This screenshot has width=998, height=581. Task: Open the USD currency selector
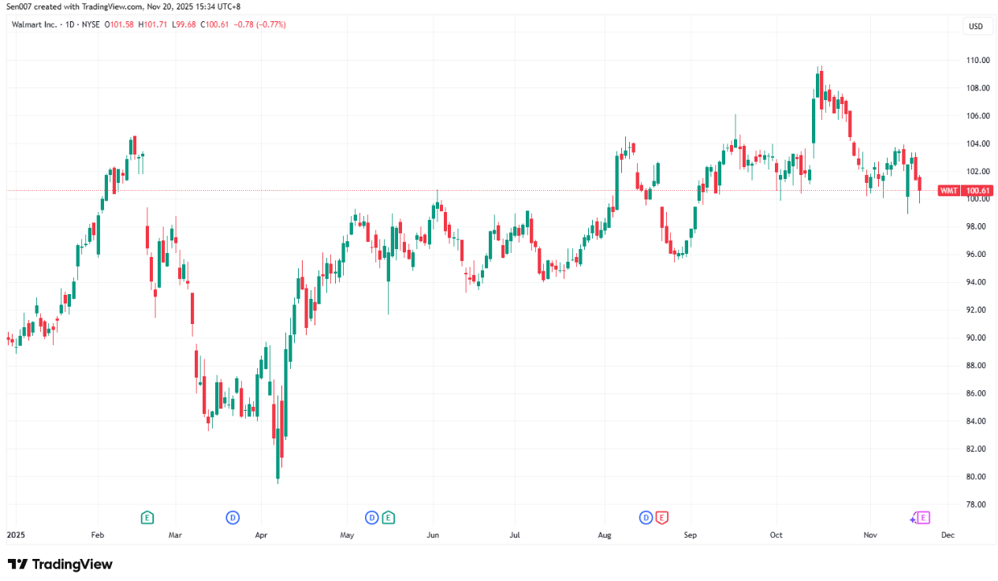click(975, 27)
